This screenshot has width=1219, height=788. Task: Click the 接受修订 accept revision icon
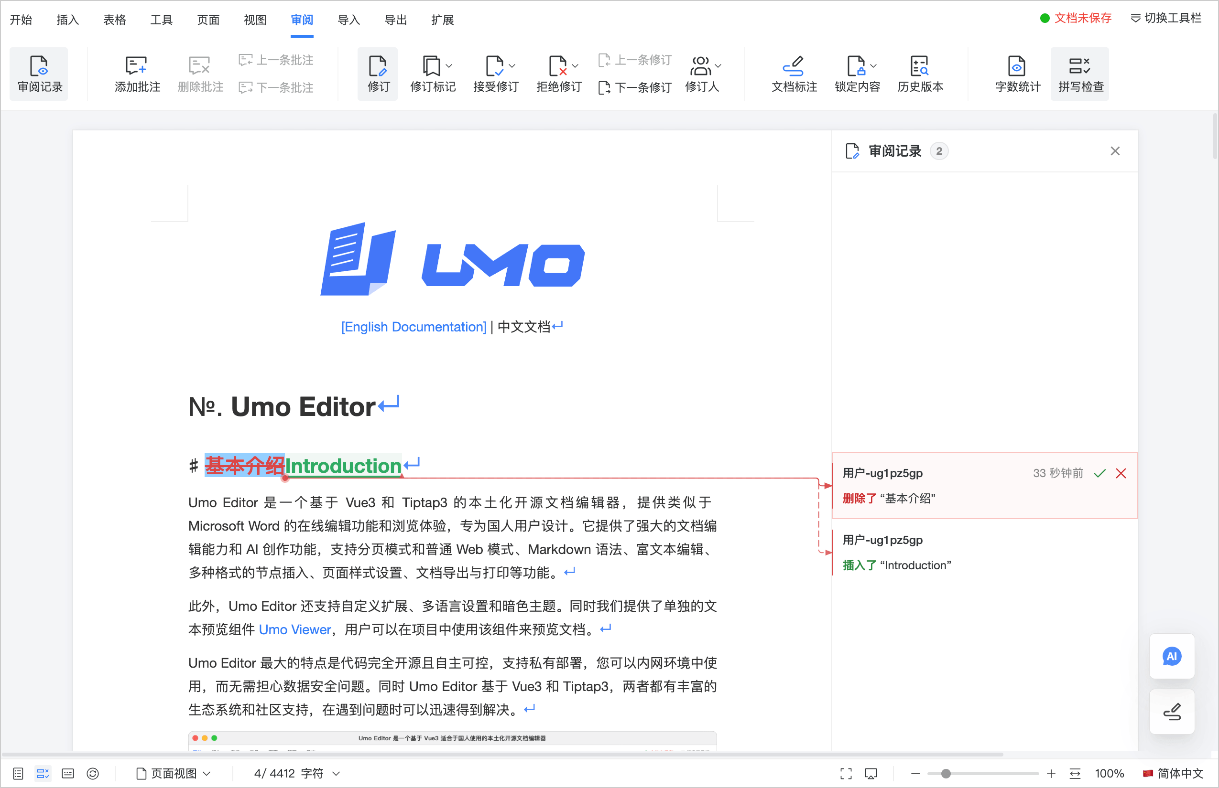(495, 65)
